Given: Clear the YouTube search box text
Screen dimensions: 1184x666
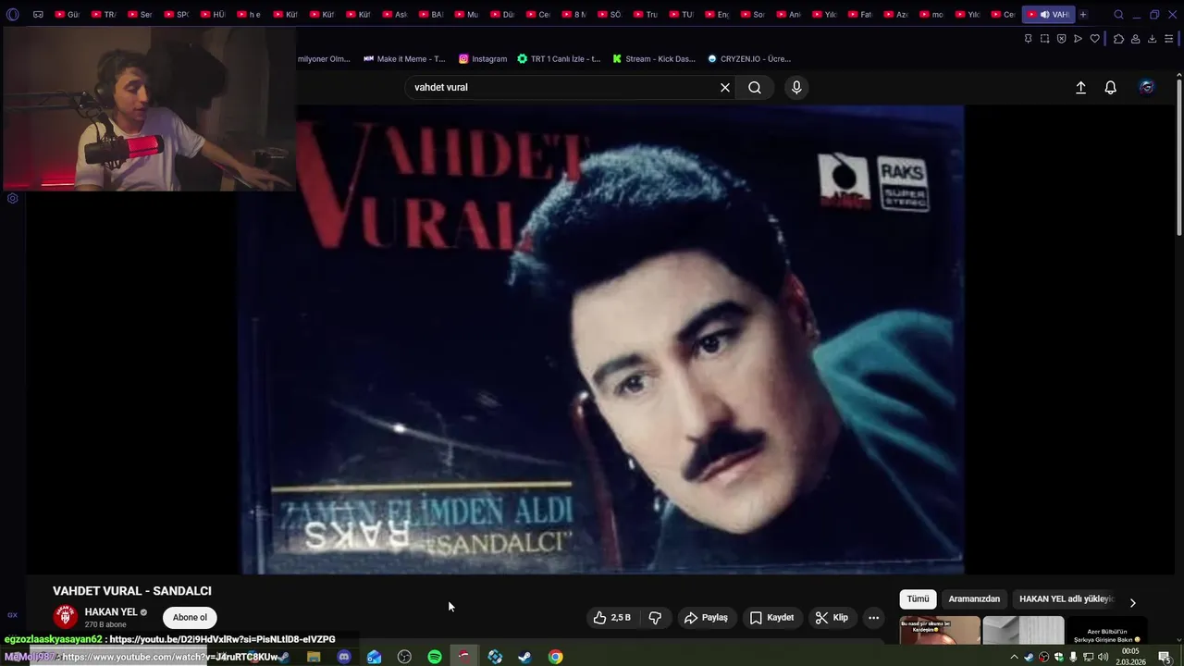Looking at the screenshot, I should point(725,87).
